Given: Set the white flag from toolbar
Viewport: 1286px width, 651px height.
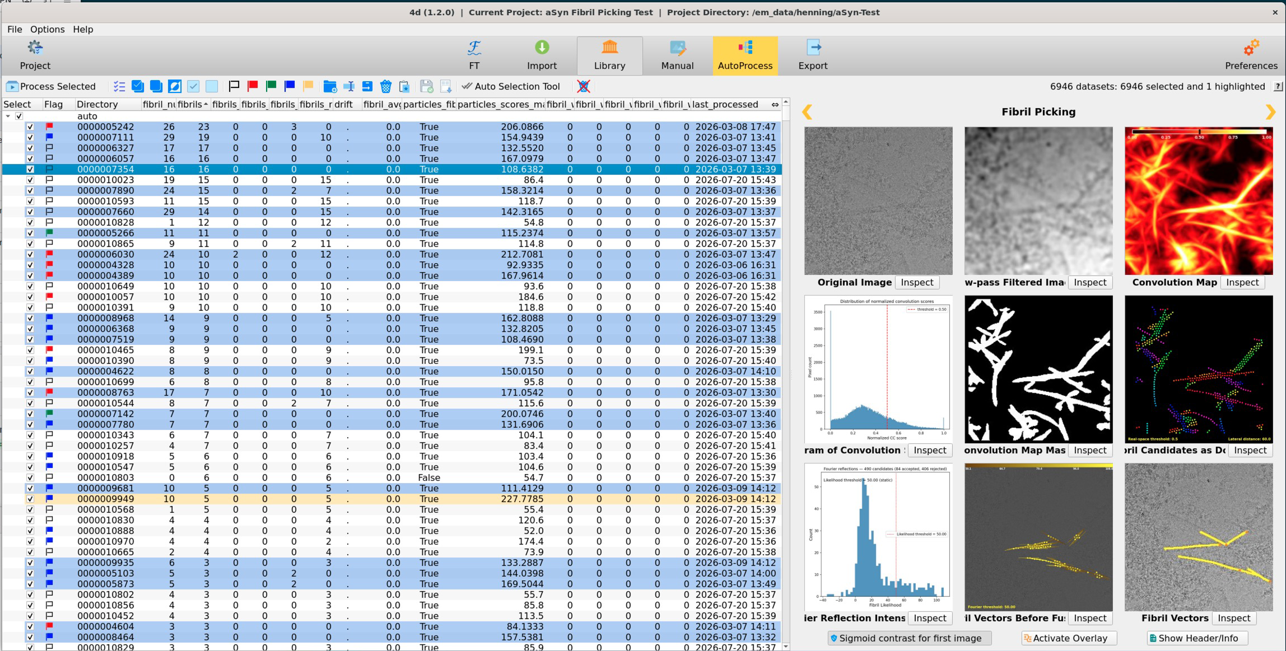Looking at the screenshot, I should (234, 86).
